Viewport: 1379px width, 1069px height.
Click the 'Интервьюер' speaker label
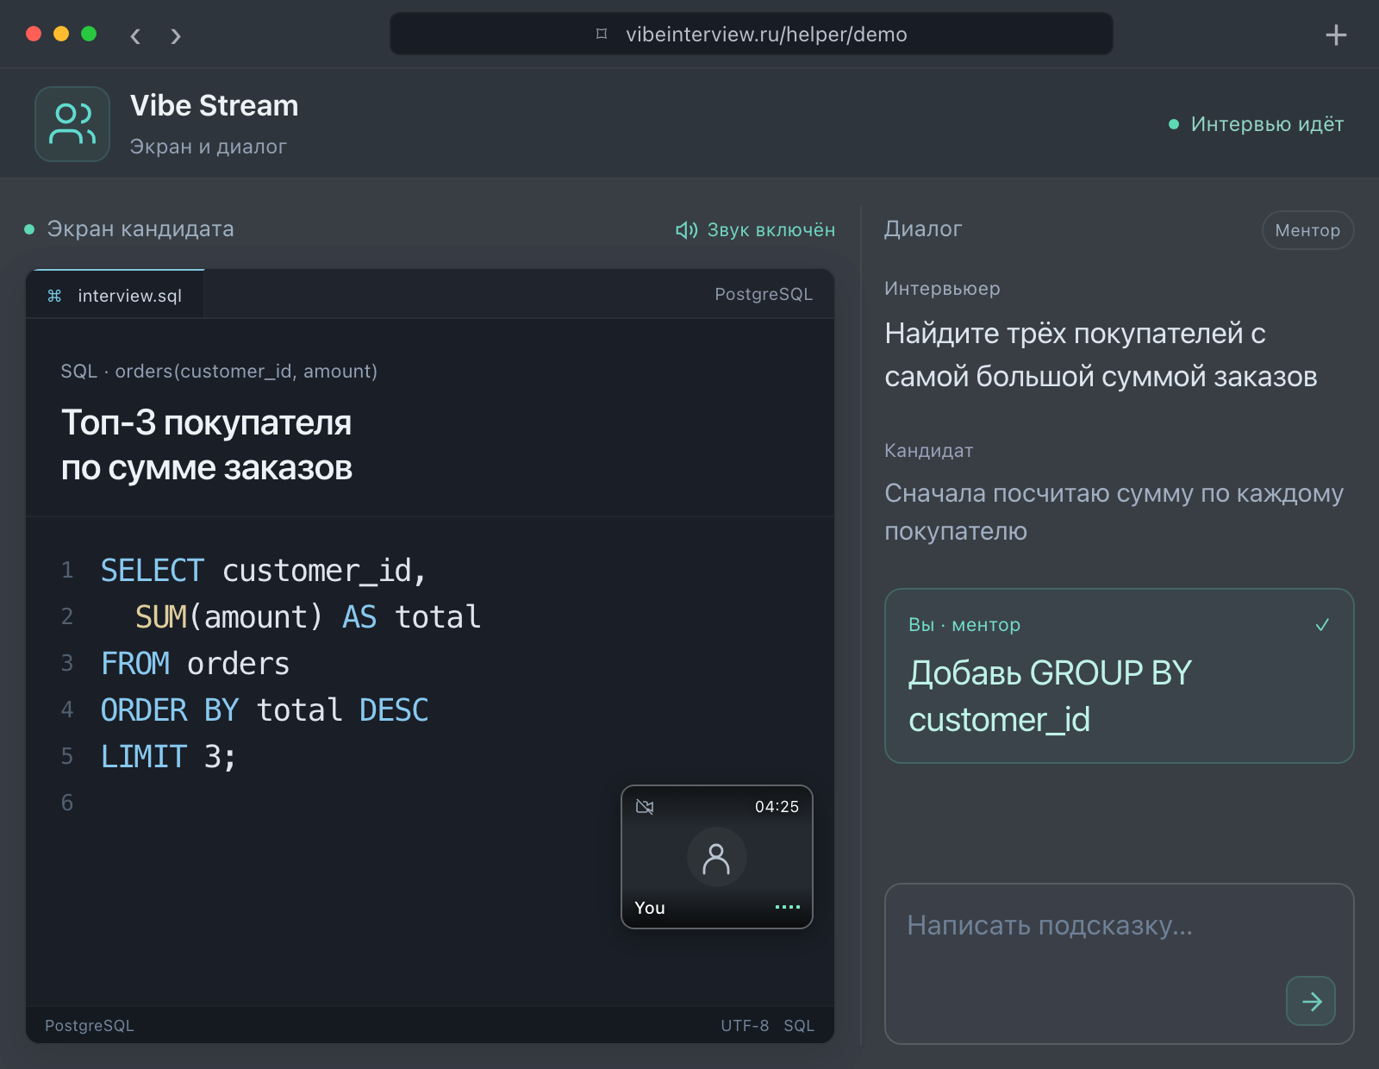pyautogui.click(x=942, y=288)
